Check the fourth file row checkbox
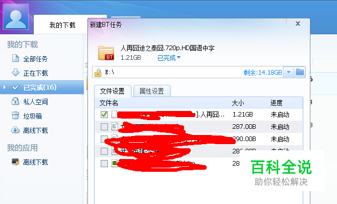 (104, 151)
